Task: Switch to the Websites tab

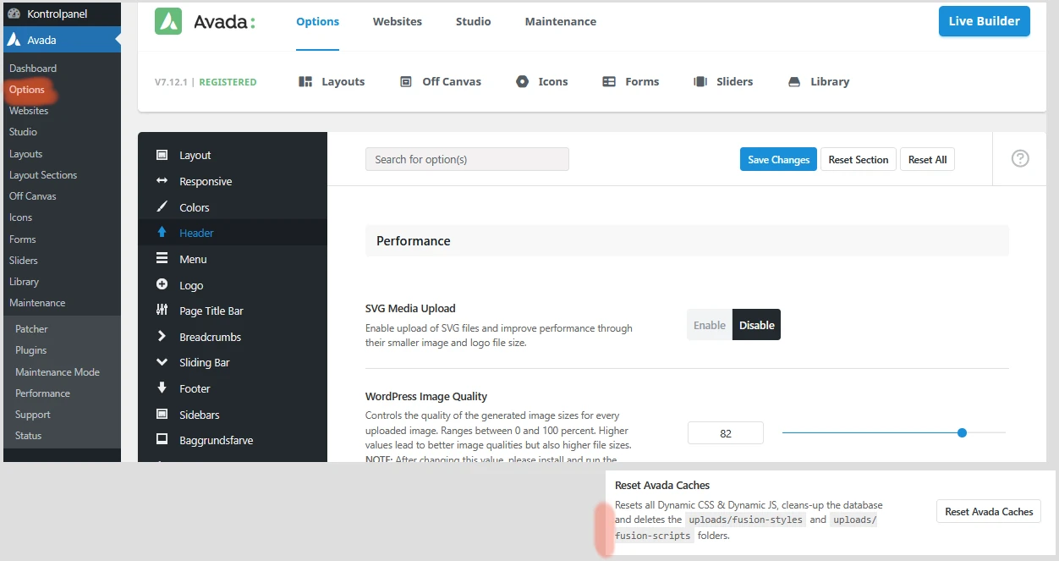Action: pyautogui.click(x=398, y=21)
